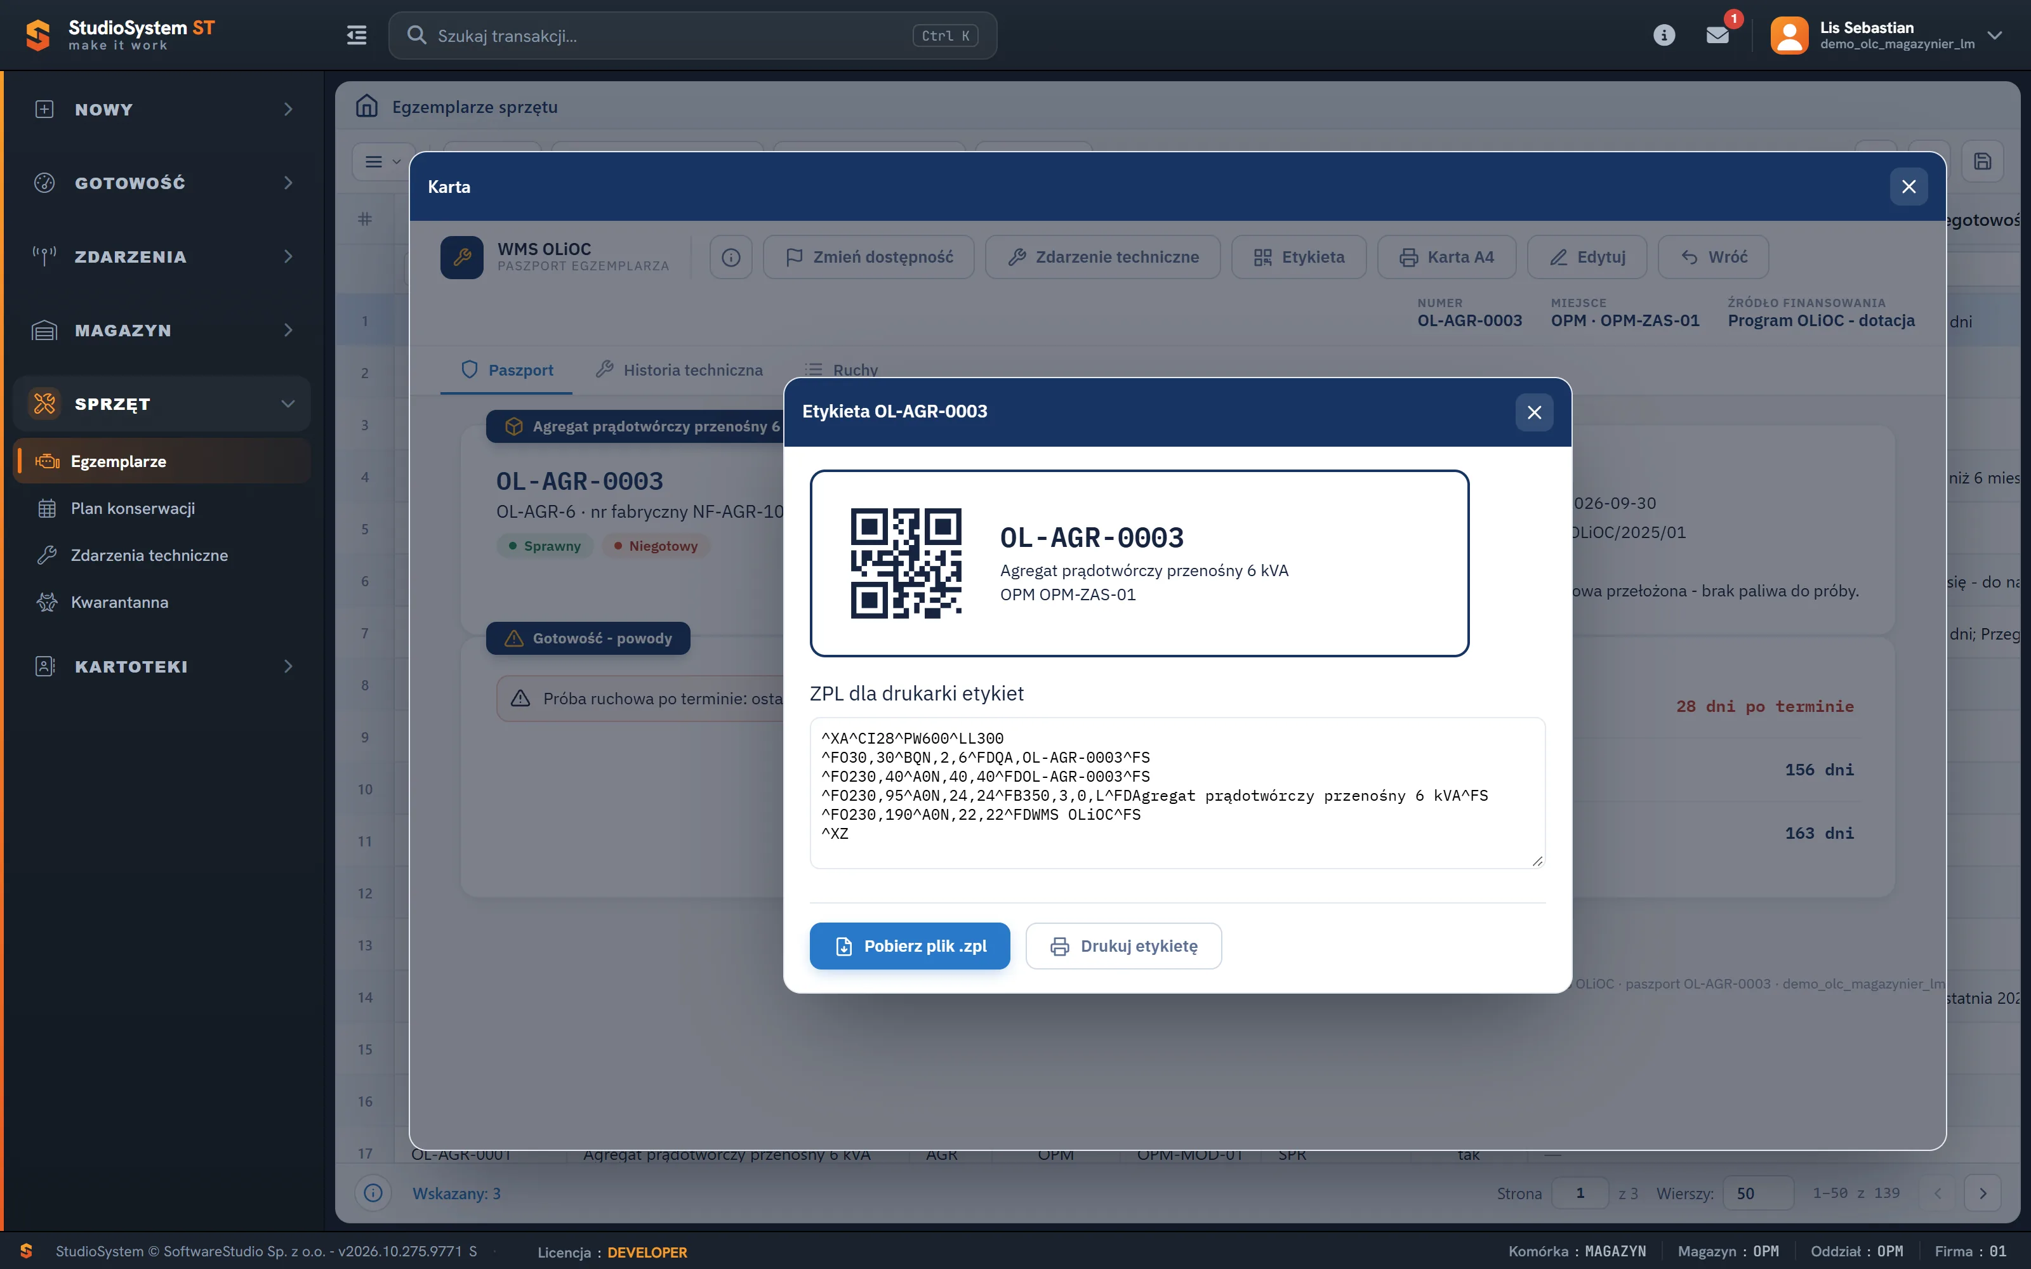The width and height of the screenshot is (2031, 1269).
Task: Switch to the Historia techniczna tab
Action: click(680, 370)
